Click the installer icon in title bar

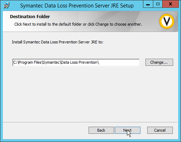point(7,5)
